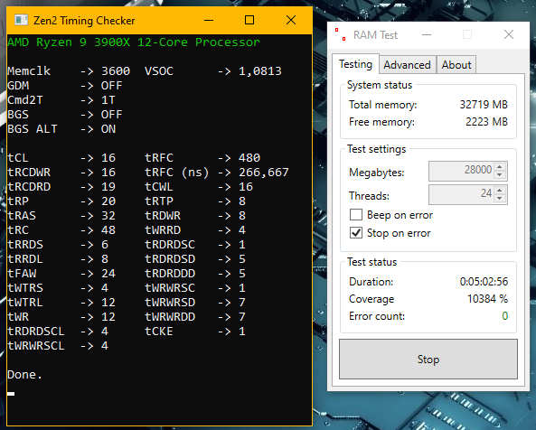Image resolution: width=536 pixels, height=430 pixels.
Task: Click the RAM Test title text
Action: [375, 35]
